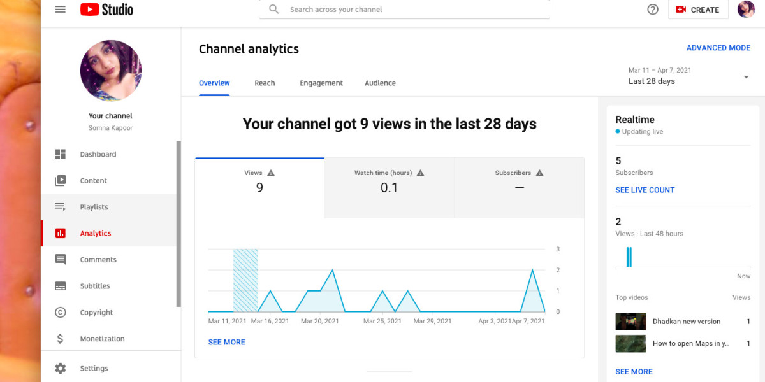Click the Comments speech bubble icon
The height and width of the screenshot is (382, 765).
pyautogui.click(x=61, y=260)
